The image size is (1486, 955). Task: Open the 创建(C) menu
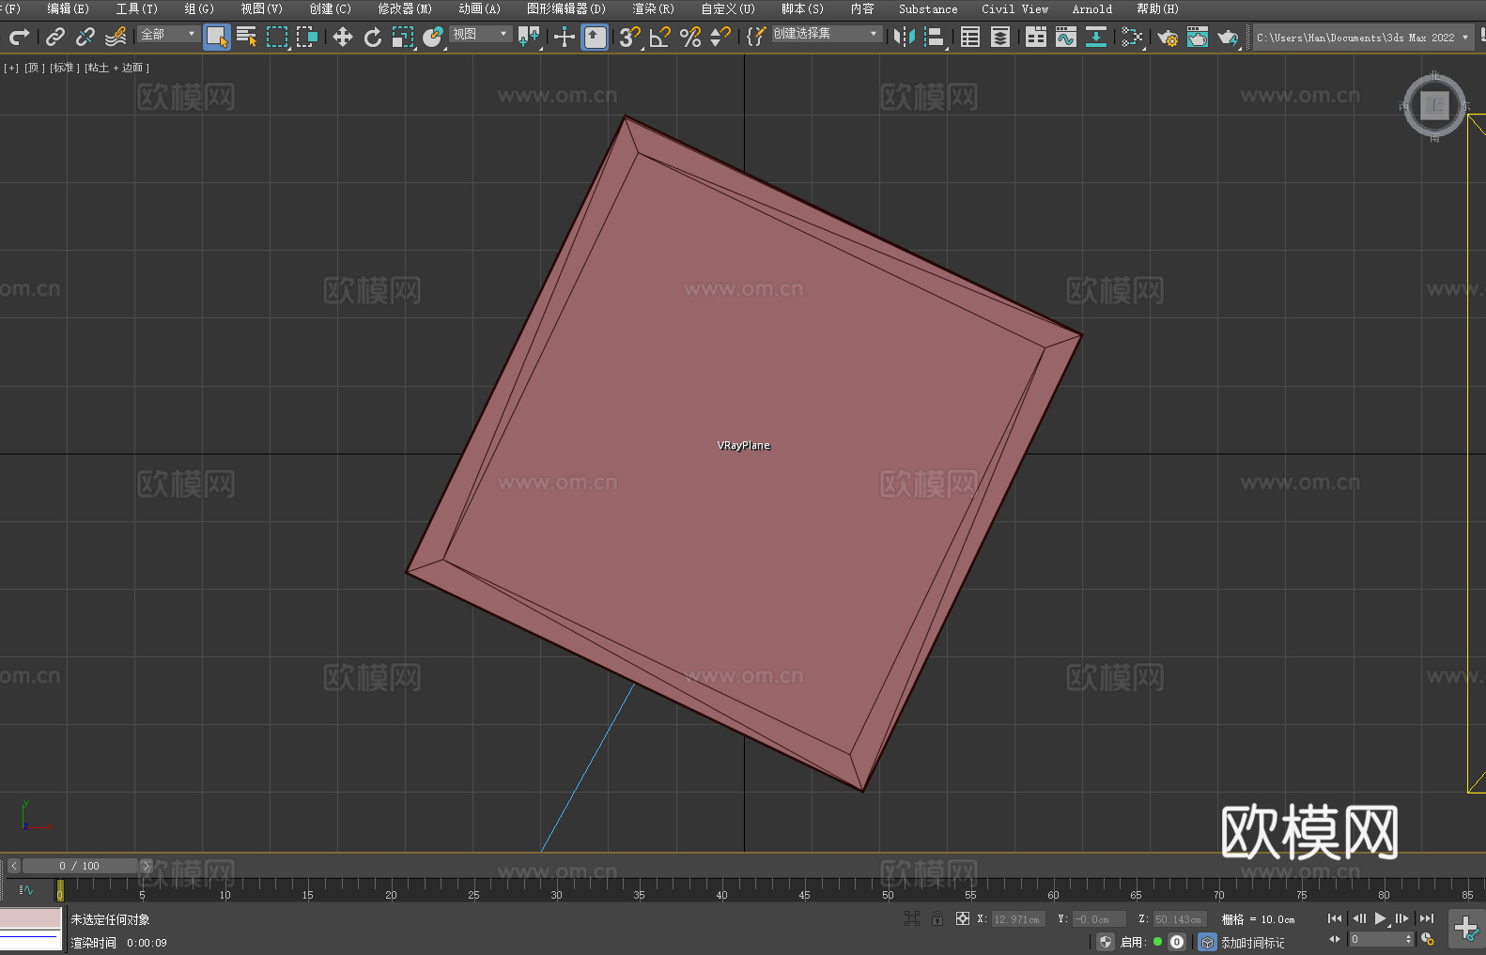[x=330, y=8]
